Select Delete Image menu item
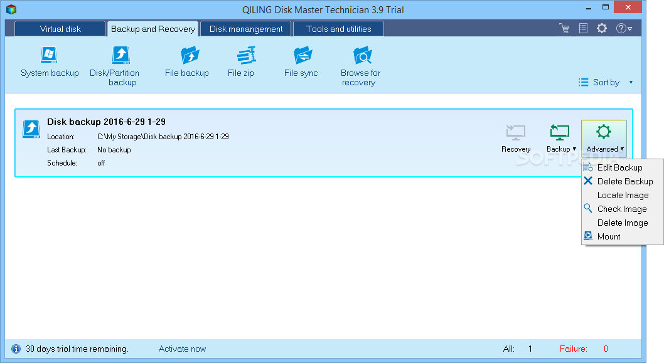 (622, 223)
